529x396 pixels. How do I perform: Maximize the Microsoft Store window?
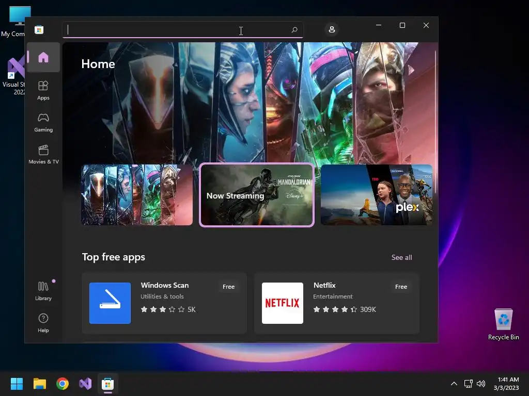[402, 25]
